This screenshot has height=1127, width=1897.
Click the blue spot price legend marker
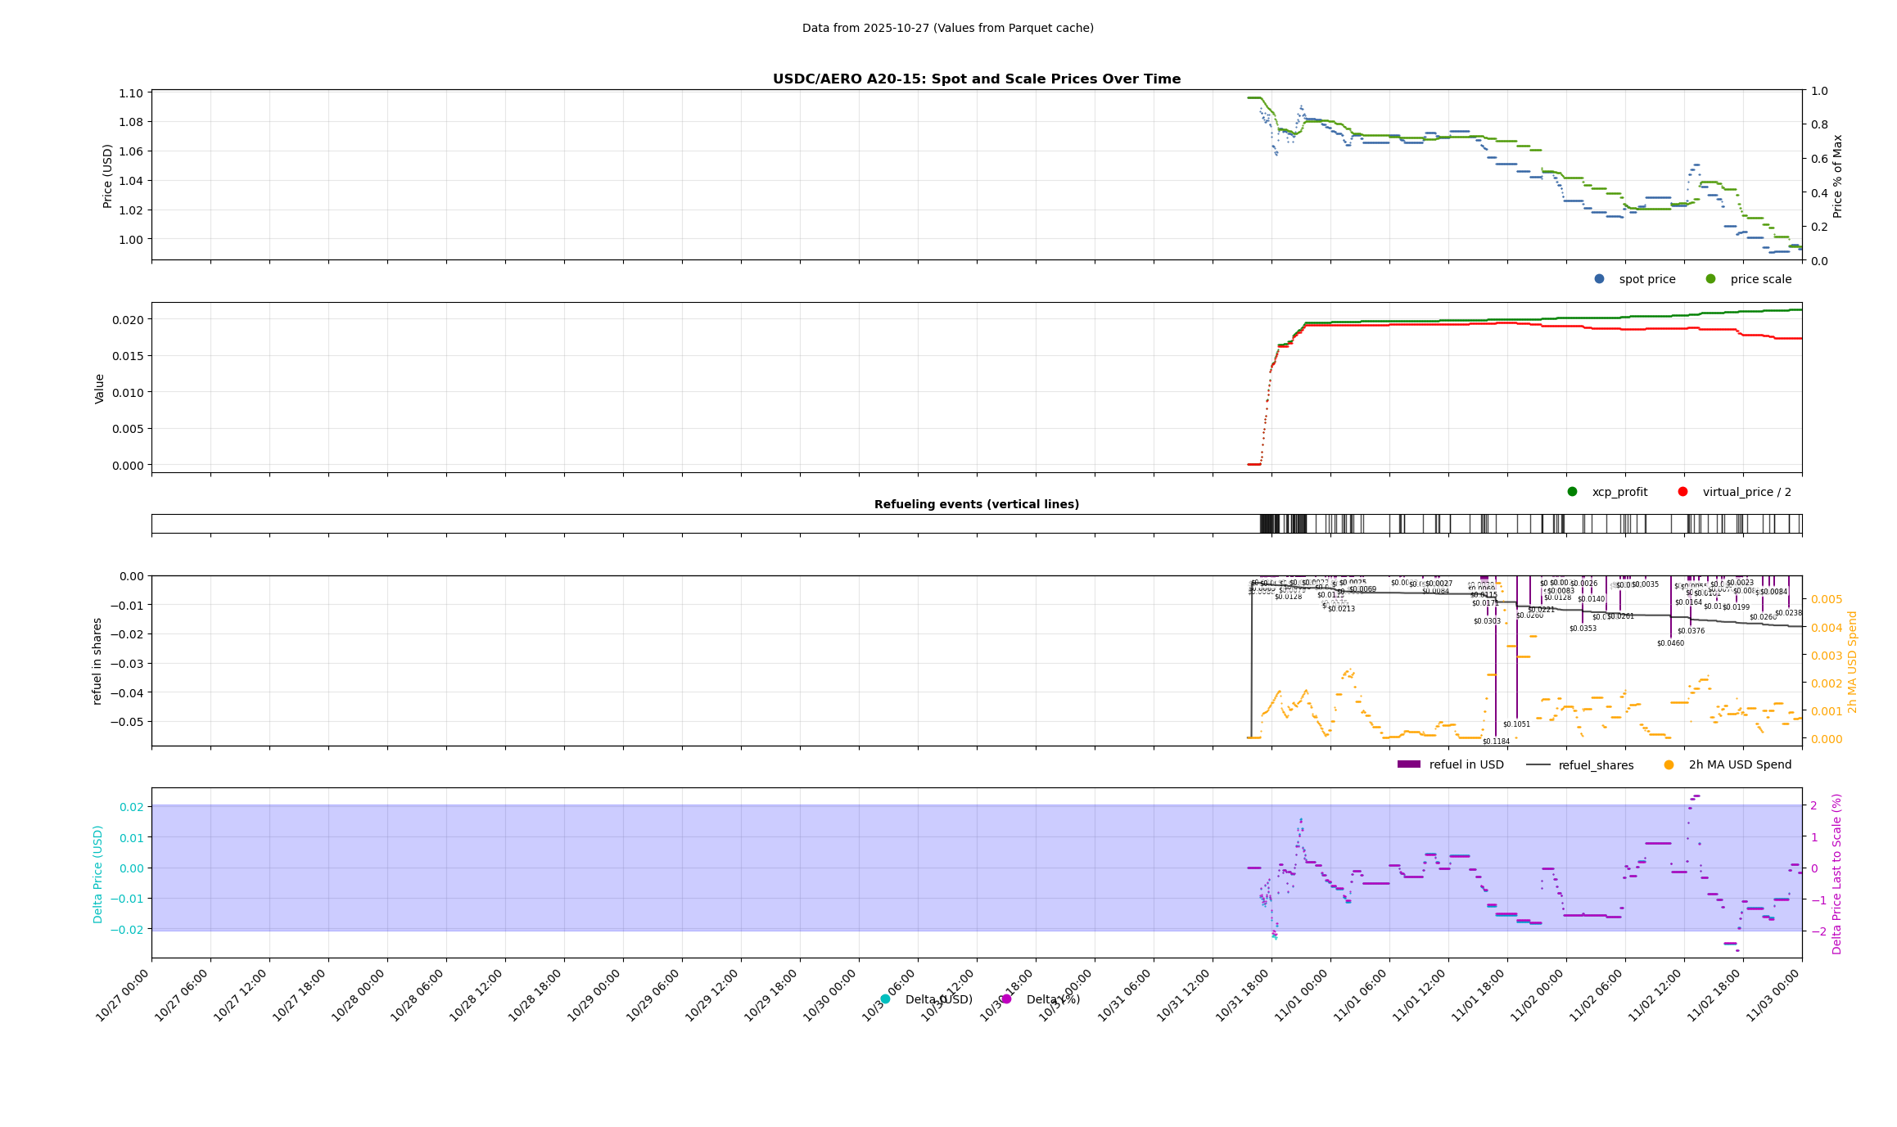tap(1599, 279)
